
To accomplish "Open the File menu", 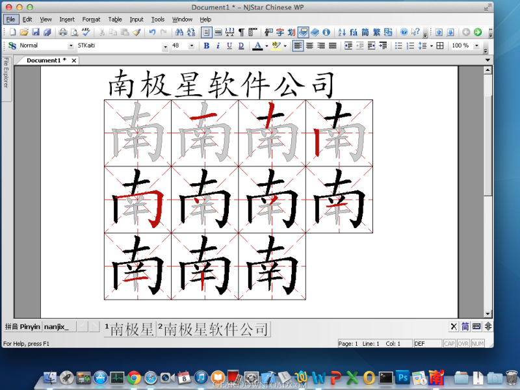I will [x=10, y=19].
